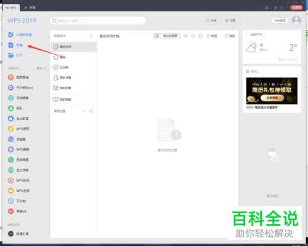Click the 从模板新建 template icon
This screenshot has width=308, height=246.
(x=10, y=34)
